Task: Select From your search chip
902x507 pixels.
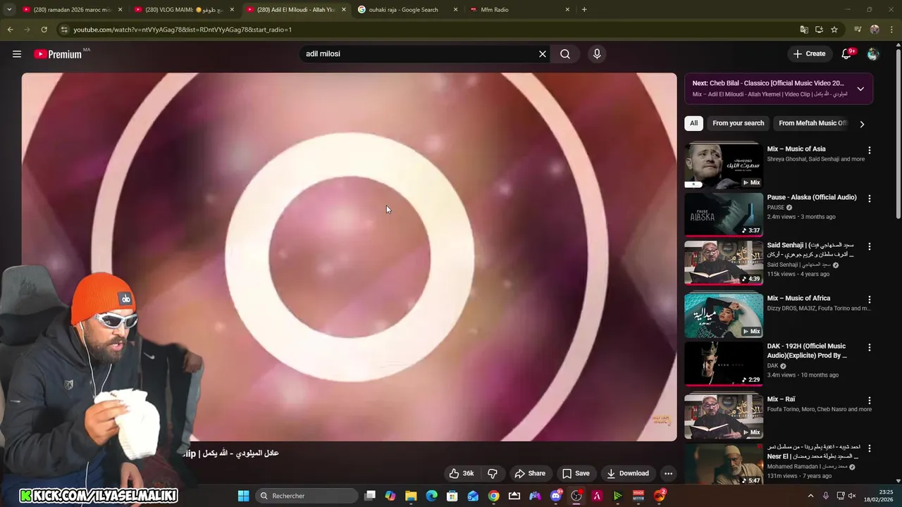Action: (x=738, y=123)
